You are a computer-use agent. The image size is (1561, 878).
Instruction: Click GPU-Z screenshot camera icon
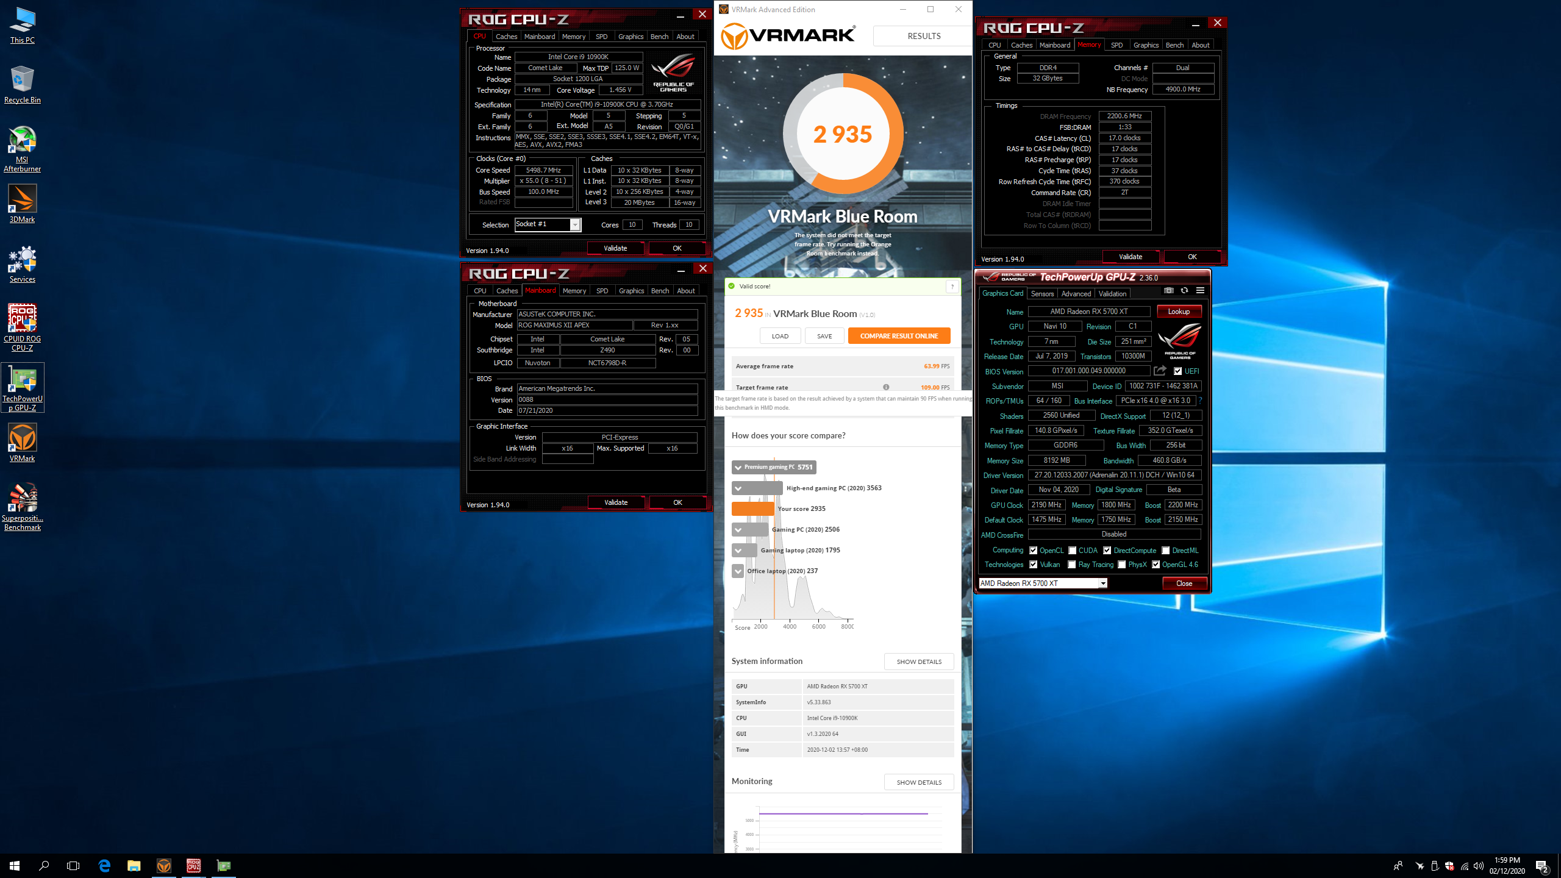pyautogui.click(x=1168, y=290)
